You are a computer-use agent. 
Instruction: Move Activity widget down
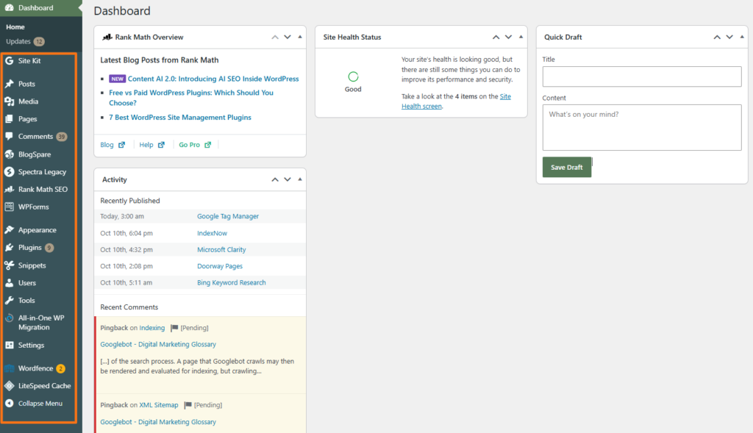[x=288, y=179]
